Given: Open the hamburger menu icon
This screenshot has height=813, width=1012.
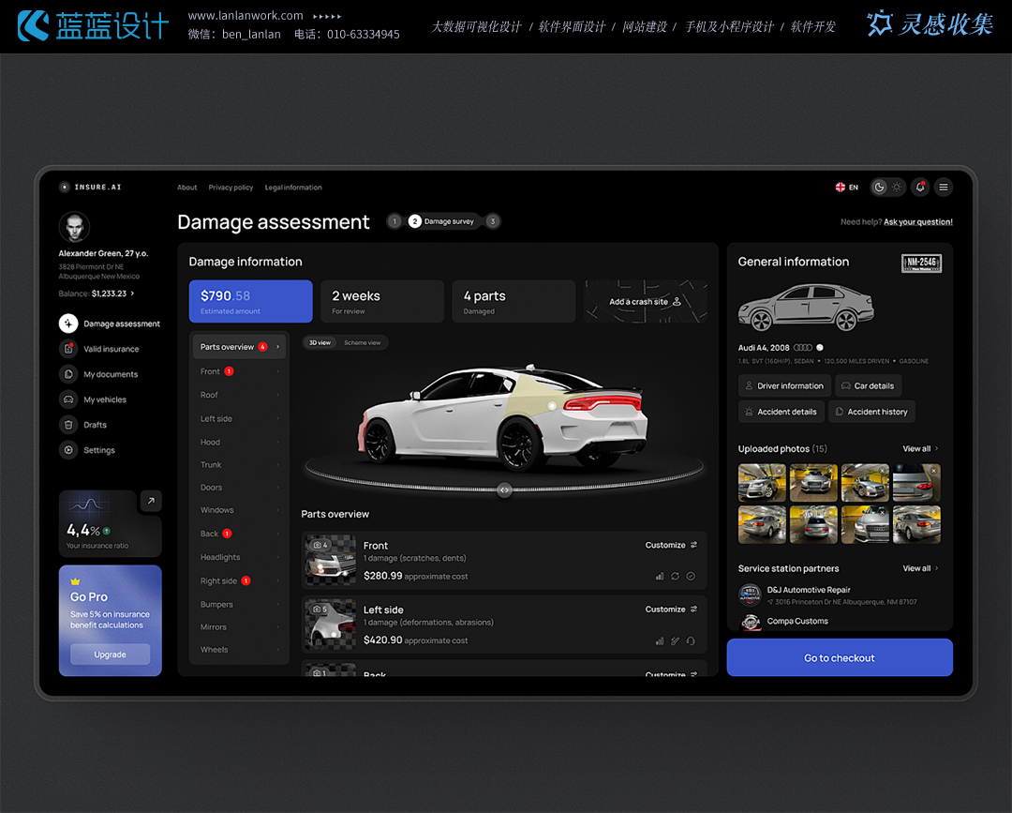Looking at the screenshot, I should [x=943, y=187].
